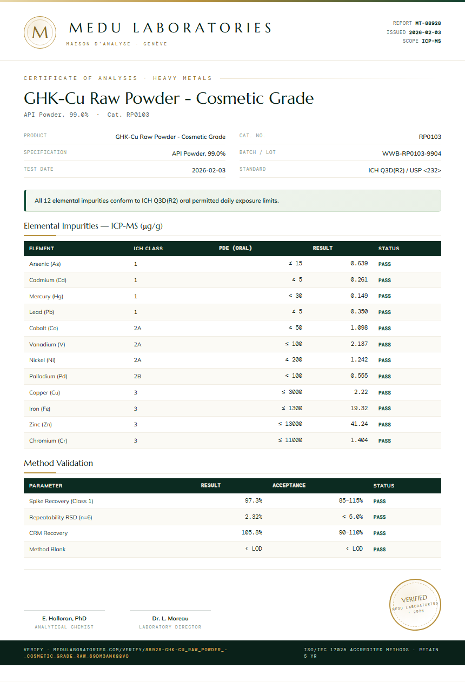Click the PASS status in Method Blank row
The width and height of the screenshot is (465, 682).
coord(380,550)
